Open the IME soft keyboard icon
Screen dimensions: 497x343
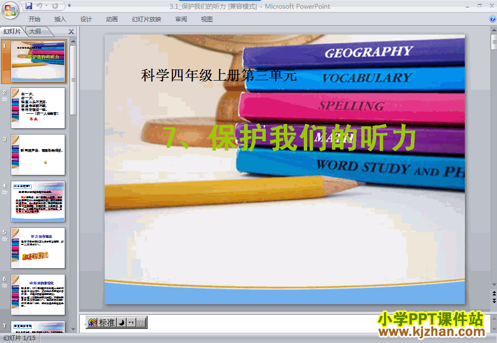pos(141,323)
